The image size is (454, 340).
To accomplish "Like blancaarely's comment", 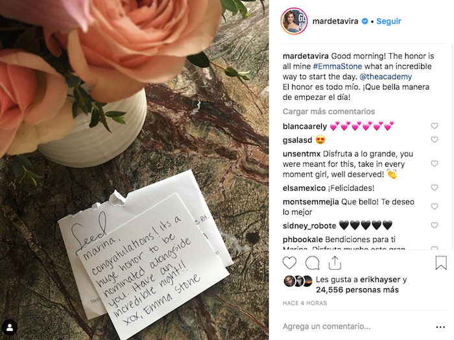I will (x=435, y=126).
